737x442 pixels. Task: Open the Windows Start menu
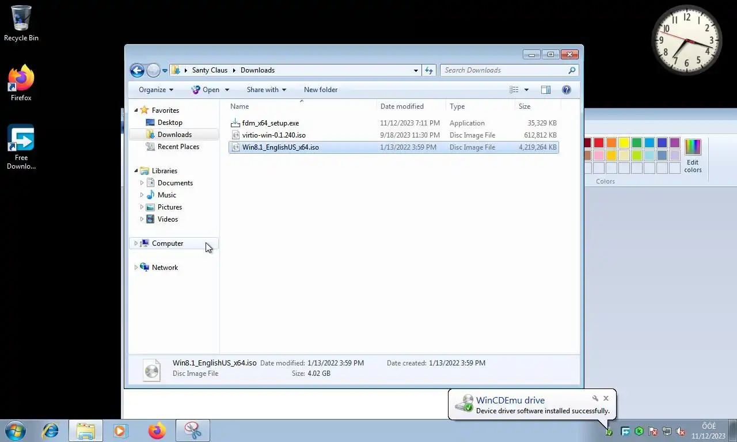[x=16, y=430]
